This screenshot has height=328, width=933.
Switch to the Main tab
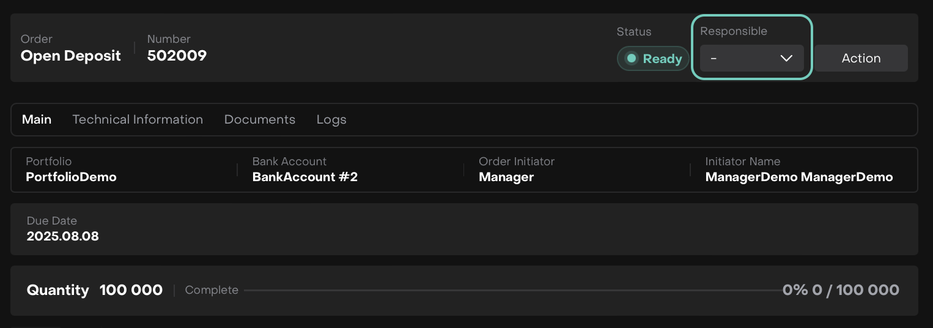(x=37, y=119)
